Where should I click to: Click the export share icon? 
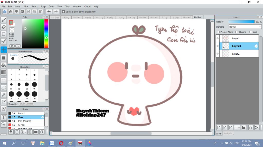click(11, 11)
